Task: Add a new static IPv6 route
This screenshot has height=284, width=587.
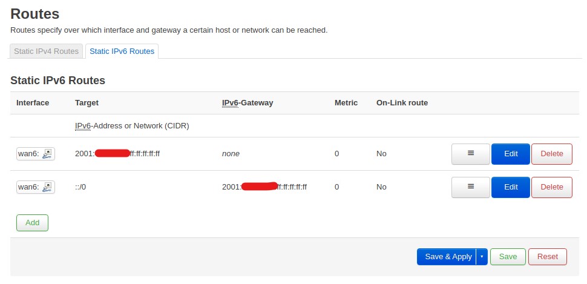Action: 32,223
